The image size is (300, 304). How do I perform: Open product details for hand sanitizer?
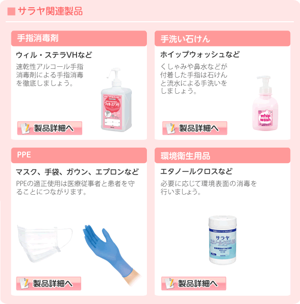tap(50, 128)
